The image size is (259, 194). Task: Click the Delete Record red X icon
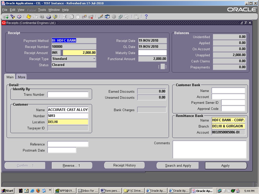point(91,17)
